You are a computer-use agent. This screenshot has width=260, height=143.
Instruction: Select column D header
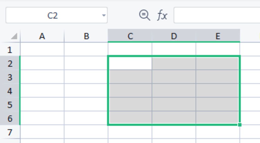[x=174, y=36]
